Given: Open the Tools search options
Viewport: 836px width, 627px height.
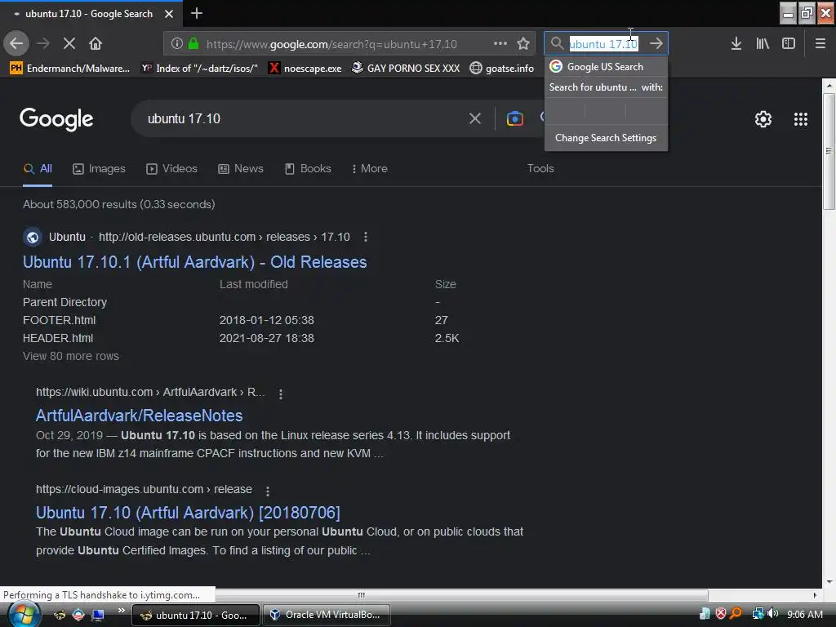Looking at the screenshot, I should (540, 168).
